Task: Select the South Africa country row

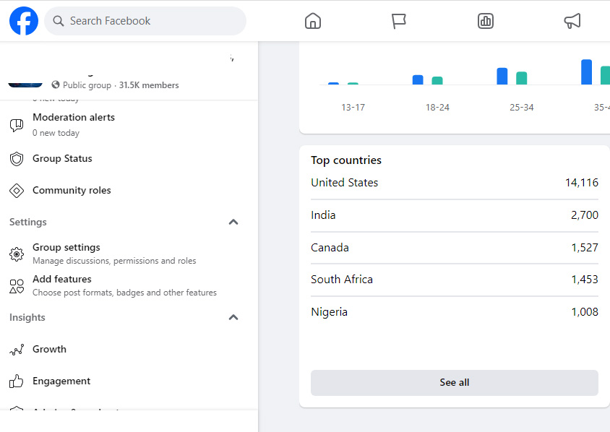Action: 454,280
